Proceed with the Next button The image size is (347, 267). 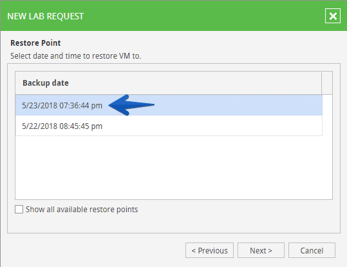261,250
